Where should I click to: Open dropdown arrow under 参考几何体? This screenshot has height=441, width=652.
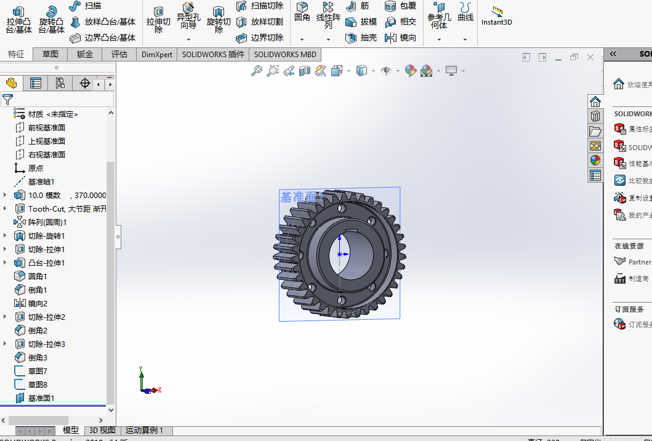tap(439, 39)
